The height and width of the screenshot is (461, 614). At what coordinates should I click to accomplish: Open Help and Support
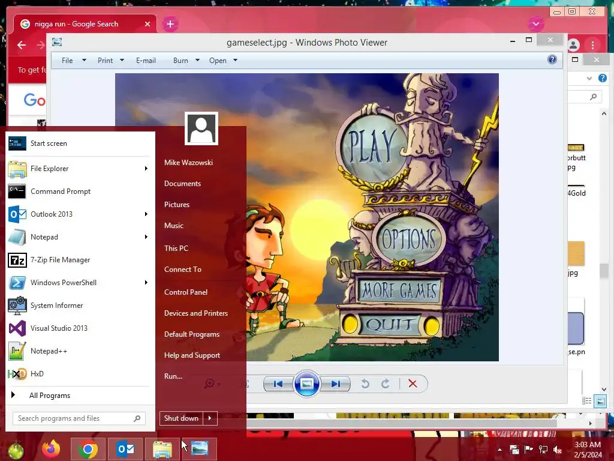click(192, 355)
